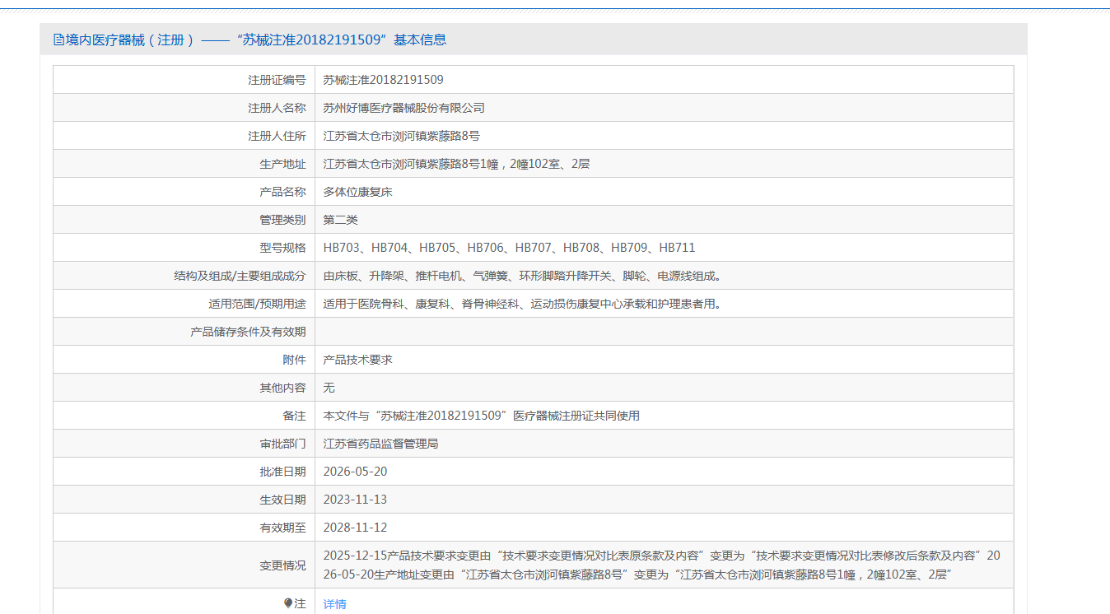Click the 备注 label
1110x614 pixels.
tap(295, 416)
